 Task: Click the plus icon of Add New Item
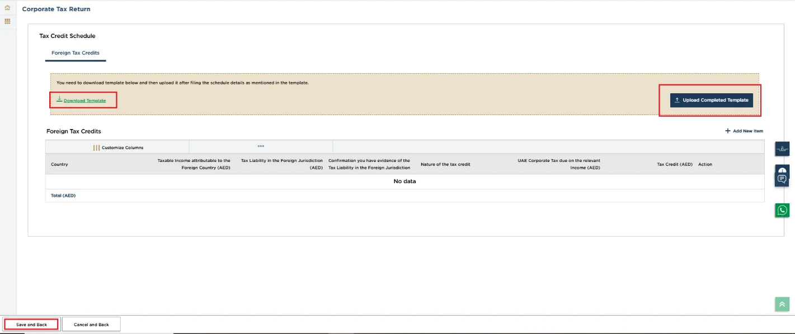tap(728, 131)
